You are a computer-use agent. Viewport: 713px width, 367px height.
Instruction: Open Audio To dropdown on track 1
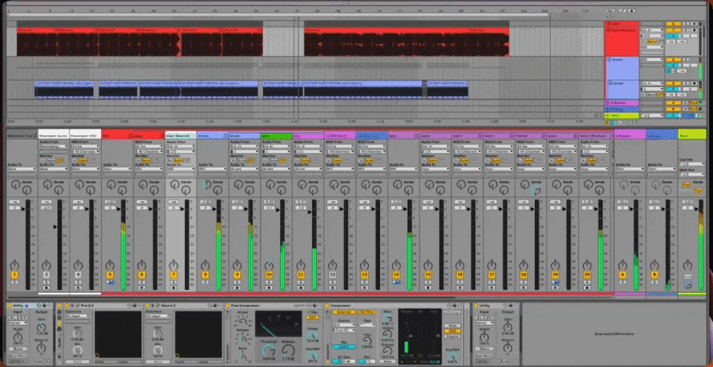point(21,170)
